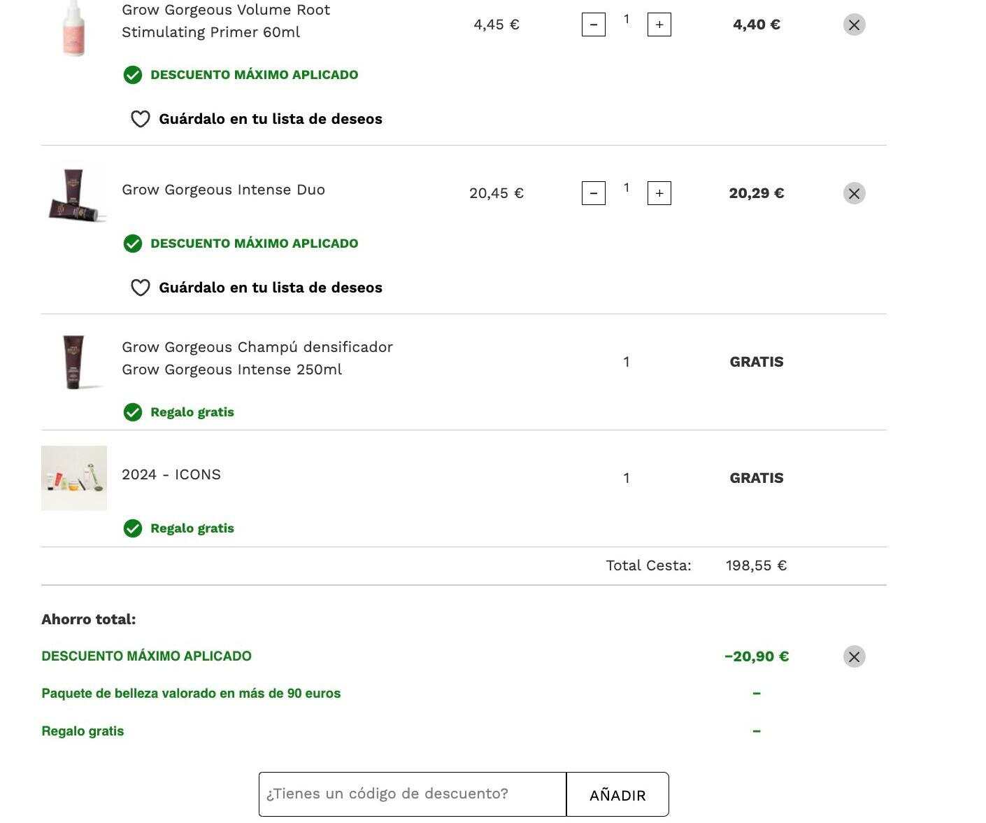Open Grow Gorgeous Intense Duo product thumbnail
Viewport: 986px width, 823px height.
[74, 195]
